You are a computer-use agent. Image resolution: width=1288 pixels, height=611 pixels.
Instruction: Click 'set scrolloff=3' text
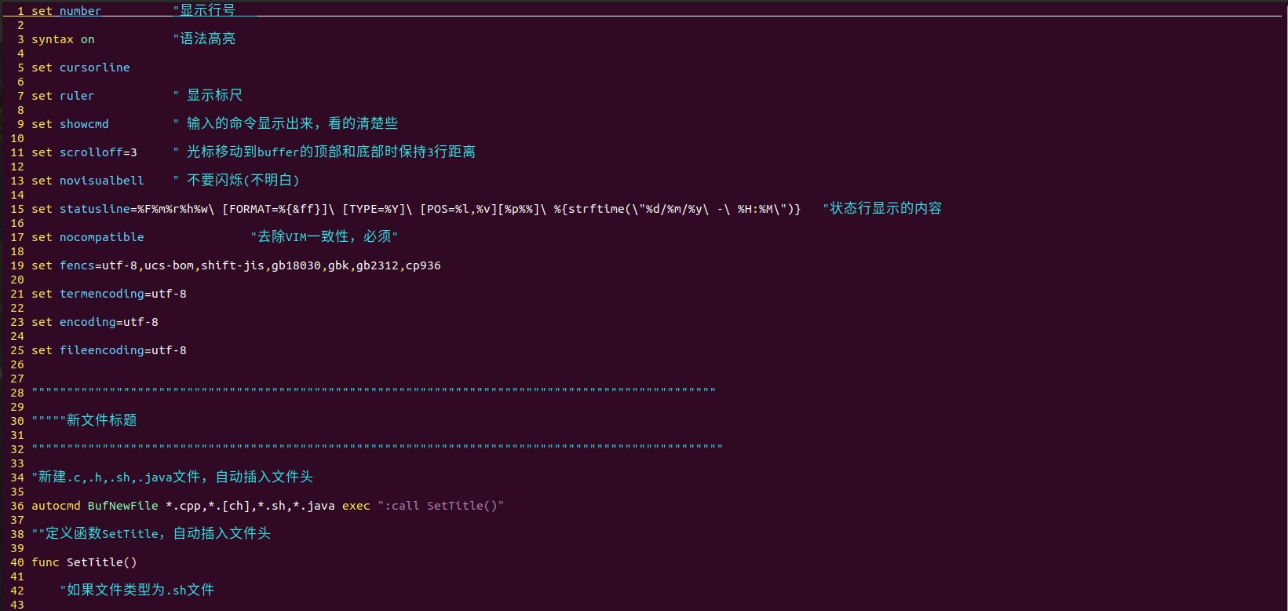click(x=84, y=152)
